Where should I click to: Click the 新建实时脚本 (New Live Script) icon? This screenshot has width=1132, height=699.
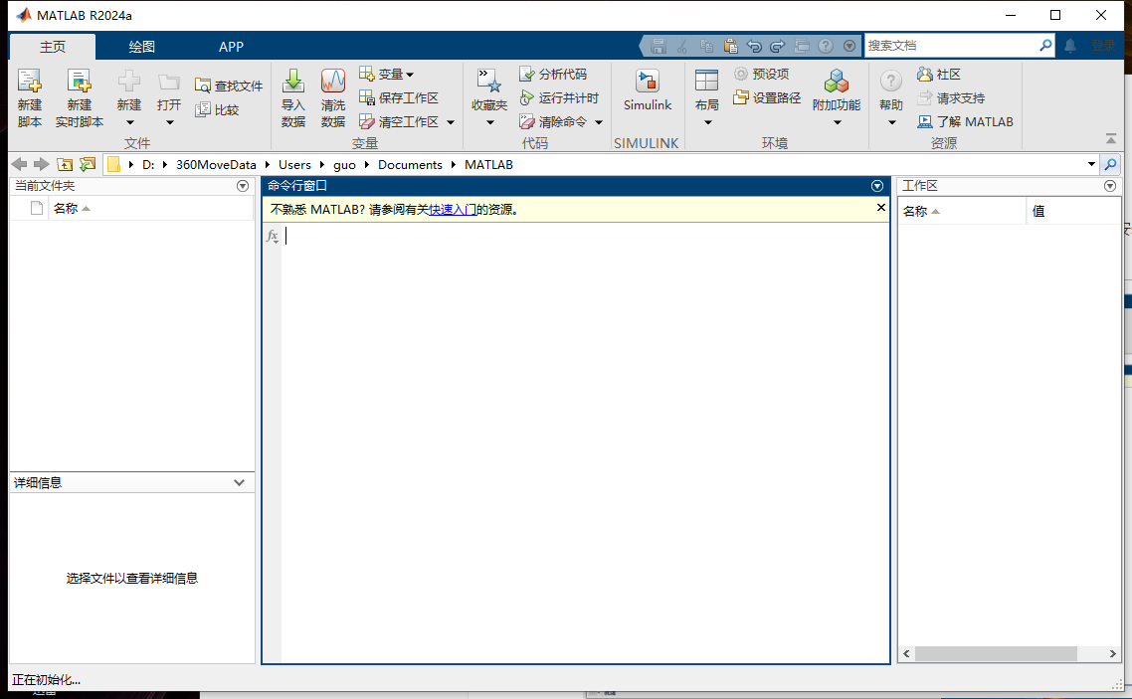pos(79,83)
